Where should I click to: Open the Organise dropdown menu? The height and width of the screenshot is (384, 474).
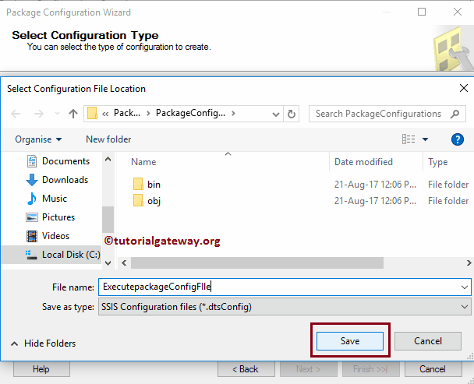(x=38, y=139)
